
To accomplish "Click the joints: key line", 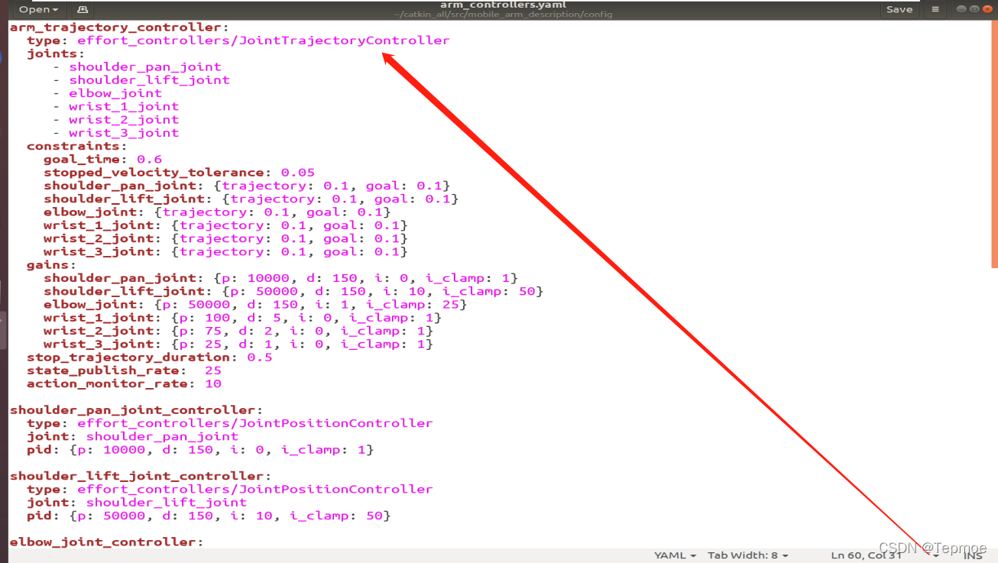I will pos(56,53).
